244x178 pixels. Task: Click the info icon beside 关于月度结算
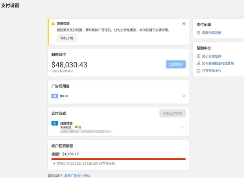199,56
